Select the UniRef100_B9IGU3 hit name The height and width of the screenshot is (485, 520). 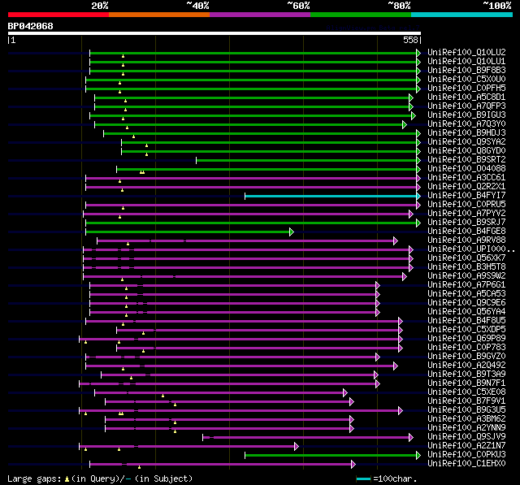[466, 115]
